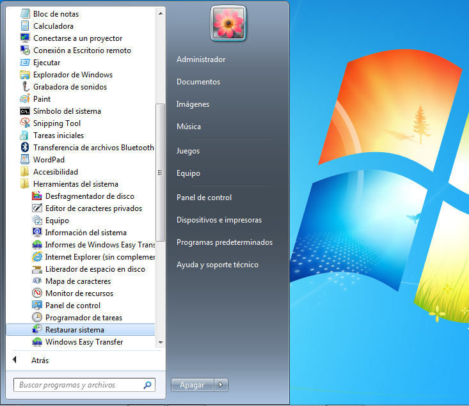Open Dispositivos e impresoras

[219, 220]
